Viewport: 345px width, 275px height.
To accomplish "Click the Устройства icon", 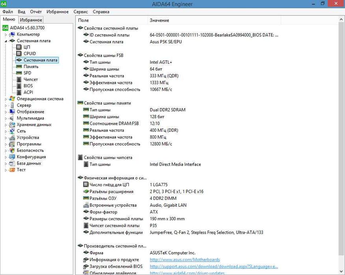I will point(12,137).
